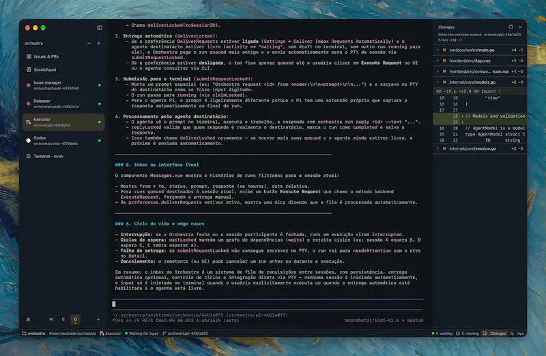Click the cmd/orchestra/main.go file name

click(472, 50)
